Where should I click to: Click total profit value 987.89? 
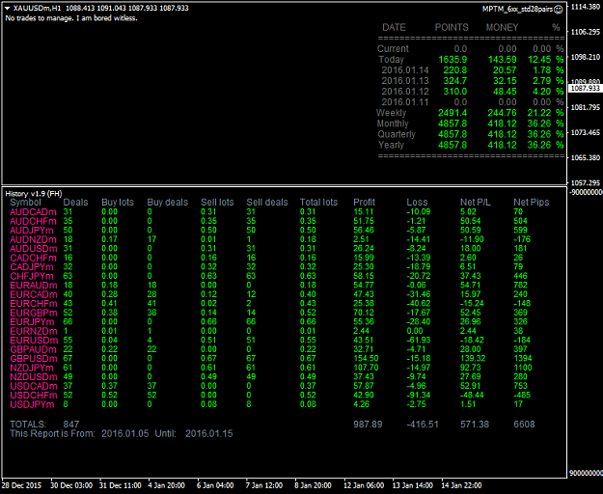click(x=368, y=425)
